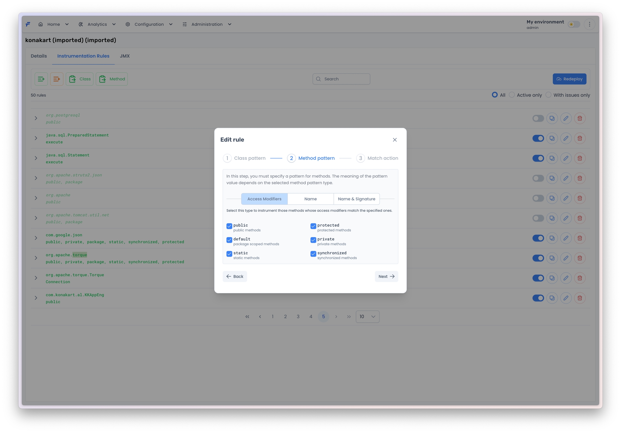Viewport: 621px width, 433px height.
Task: Switch to the JMX tab
Action: (x=125, y=56)
